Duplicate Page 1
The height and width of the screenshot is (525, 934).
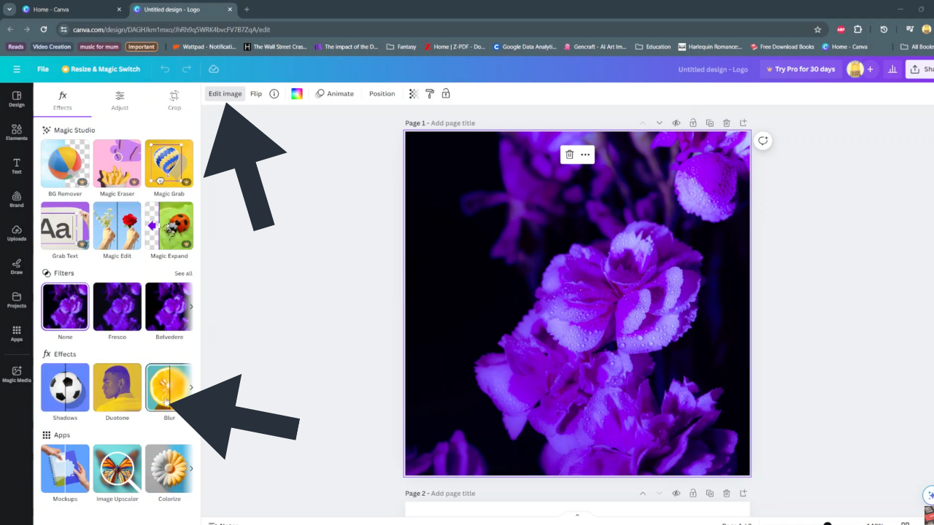pyautogui.click(x=710, y=123)
